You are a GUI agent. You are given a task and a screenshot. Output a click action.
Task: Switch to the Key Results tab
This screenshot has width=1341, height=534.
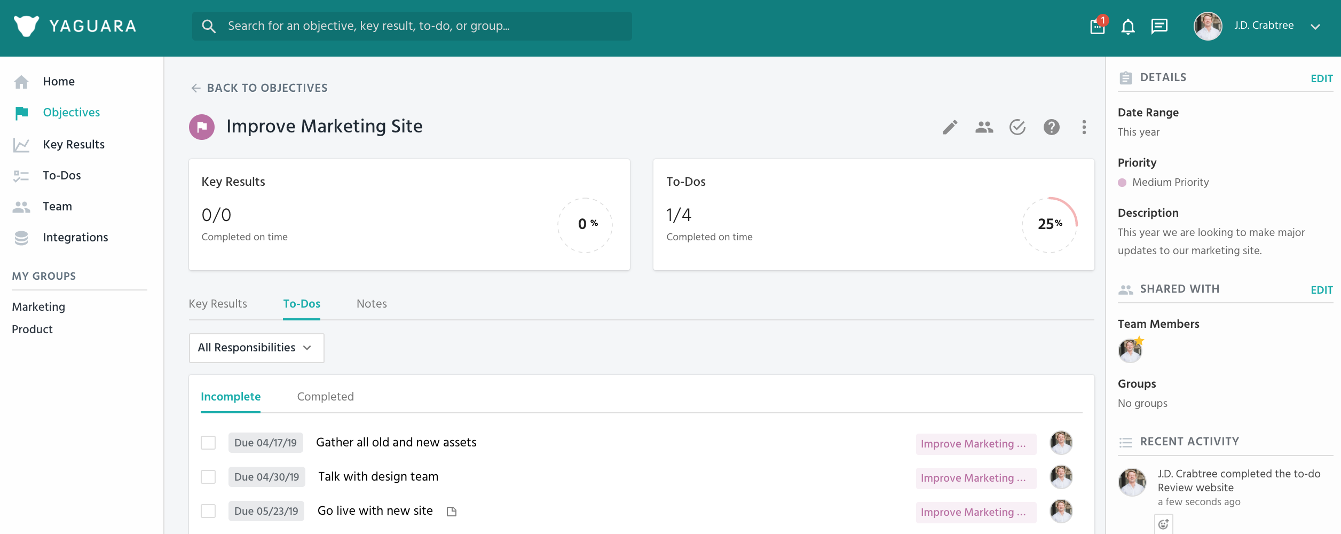point(218,304)
